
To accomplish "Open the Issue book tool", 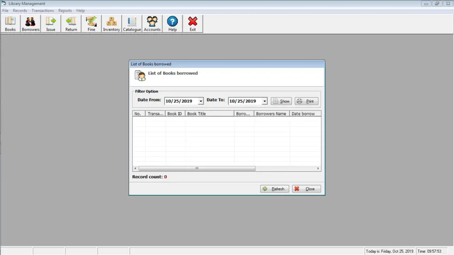I will tap(50, 23).
